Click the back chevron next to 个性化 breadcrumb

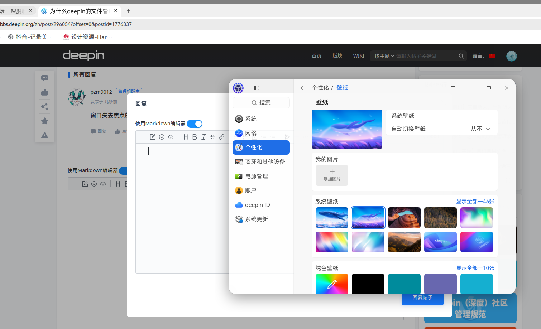(x=302, y=88)
